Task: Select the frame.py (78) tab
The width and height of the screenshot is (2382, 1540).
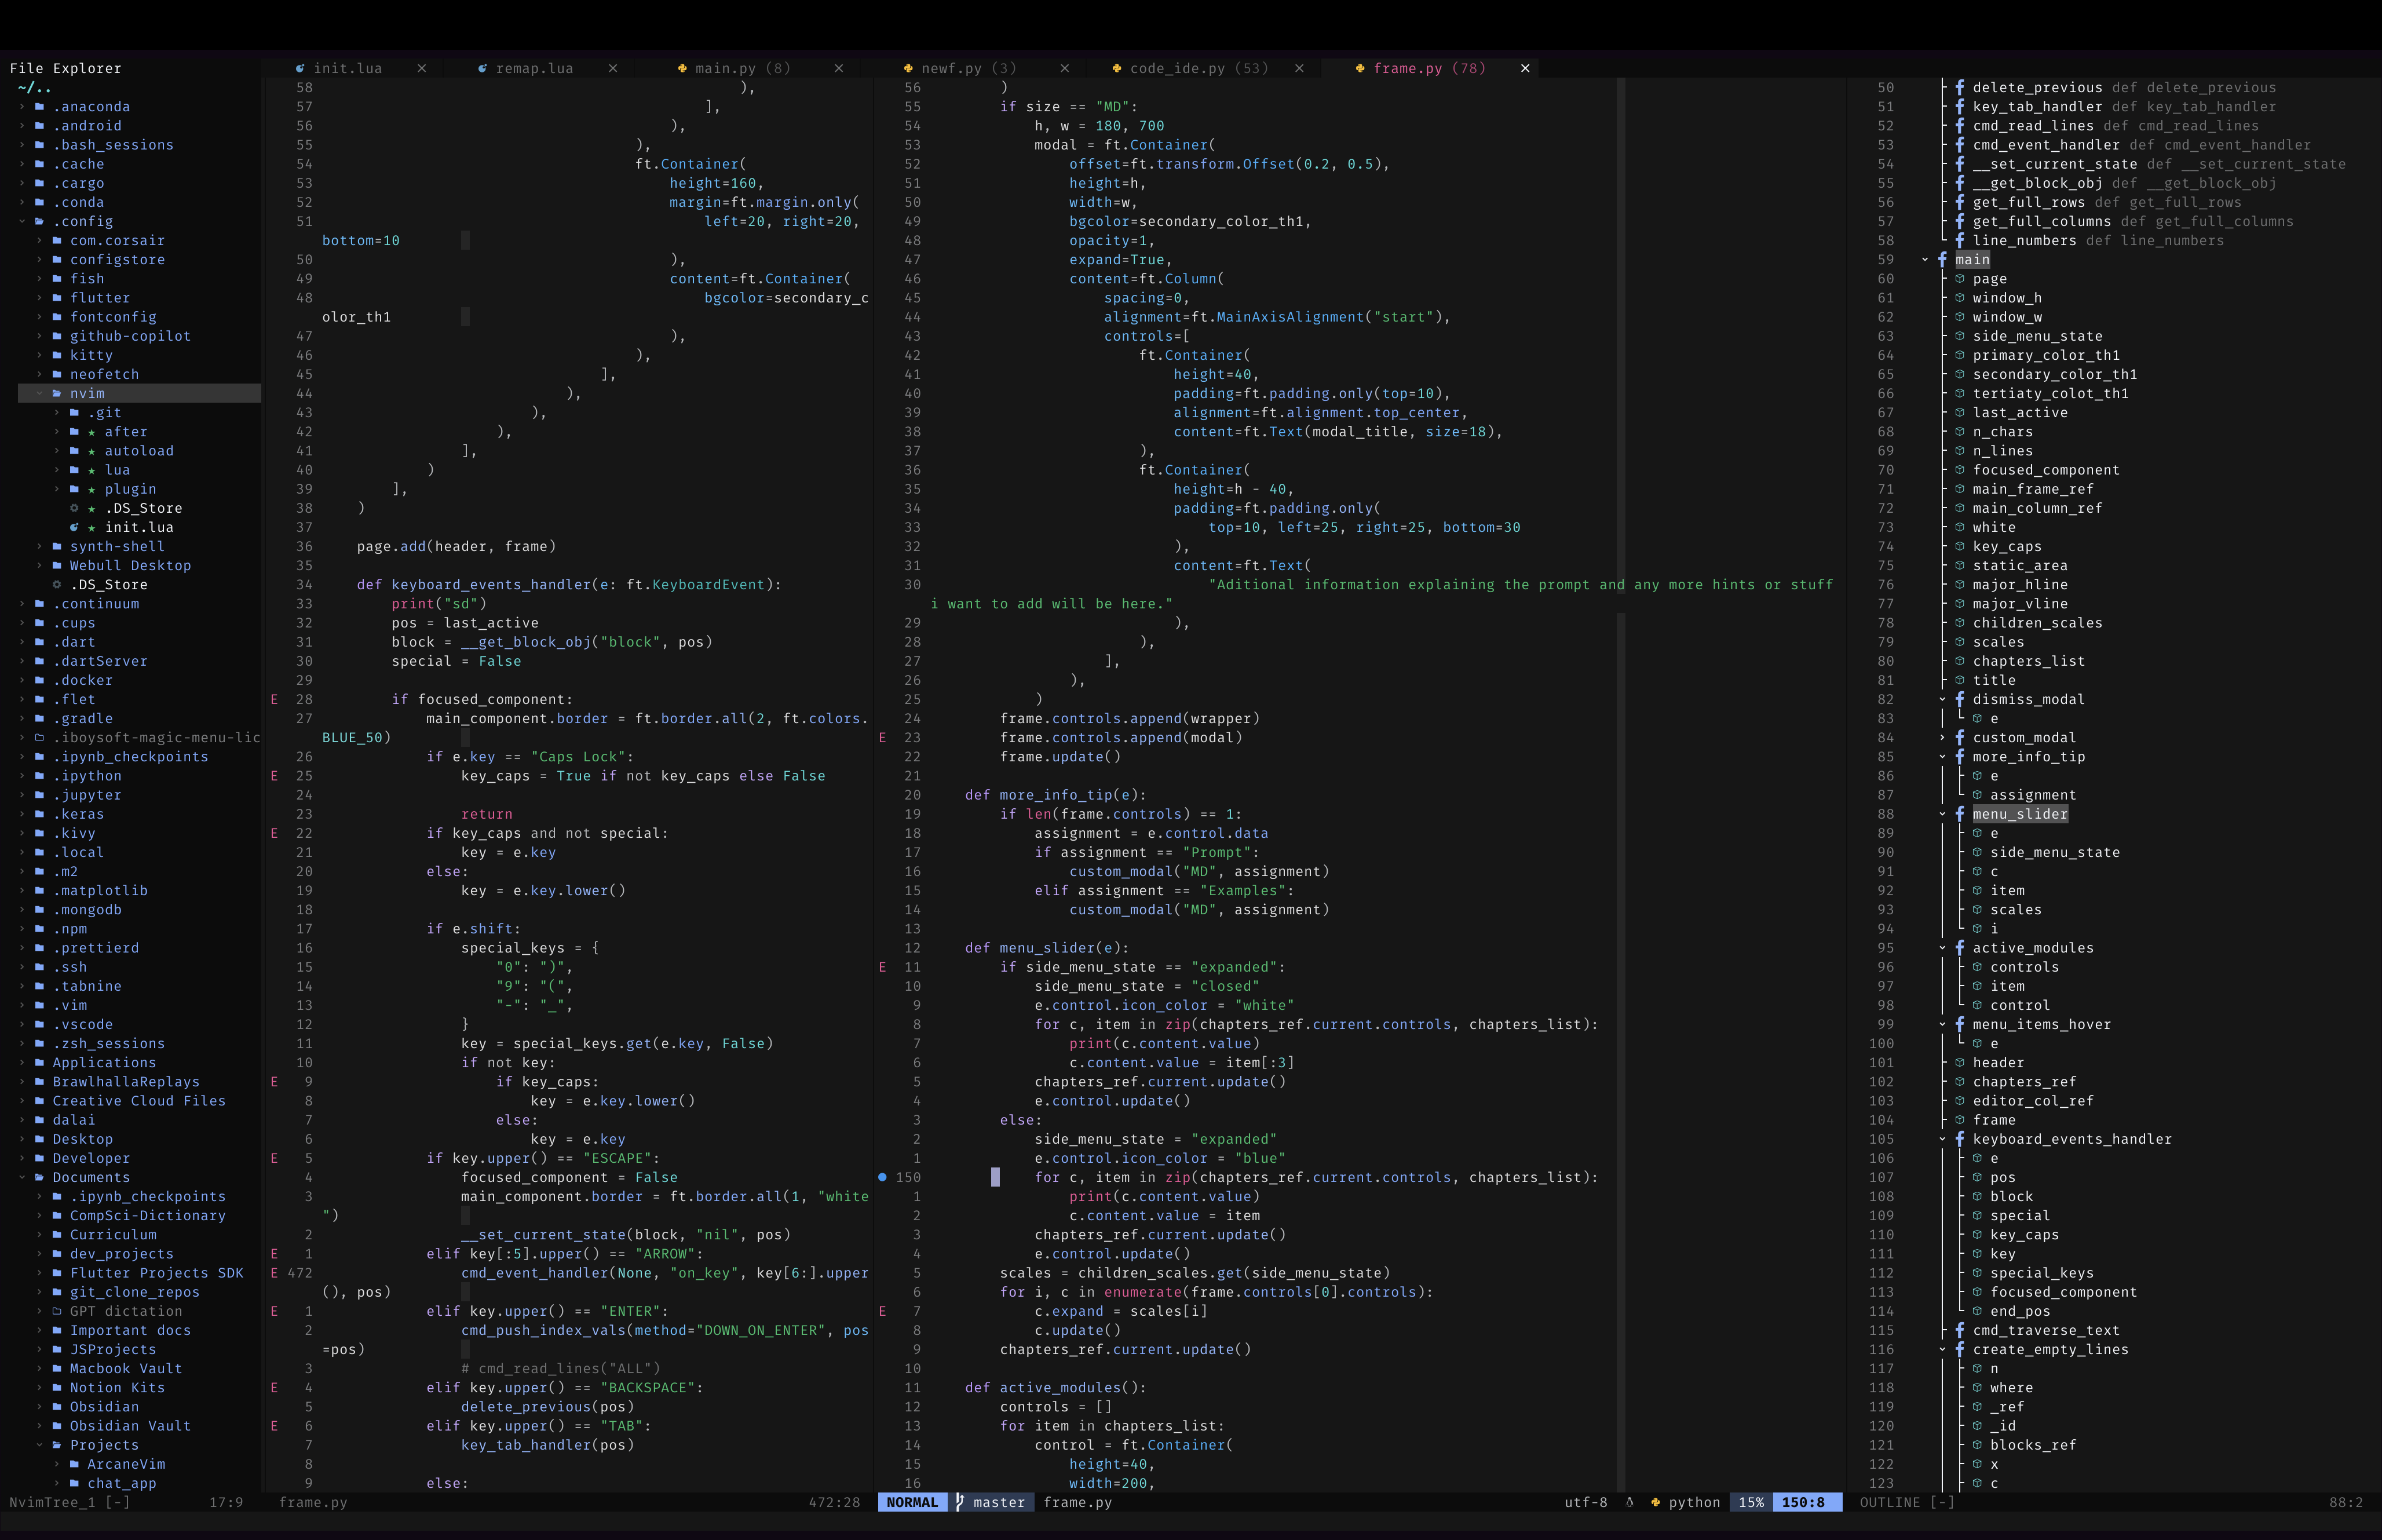Action: (1429, 68)
